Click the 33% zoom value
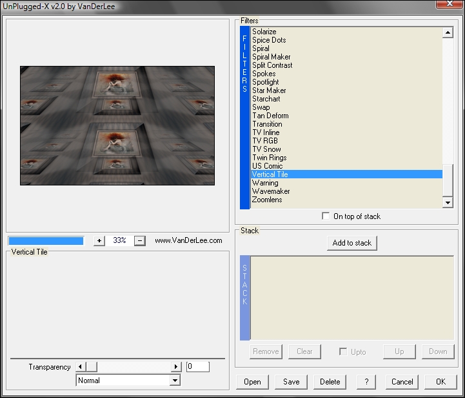Screen dimensions: 465x398 (119, 240)
